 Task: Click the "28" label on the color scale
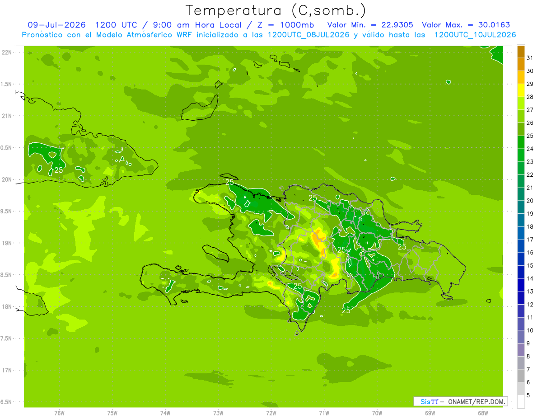pos(530,97)
